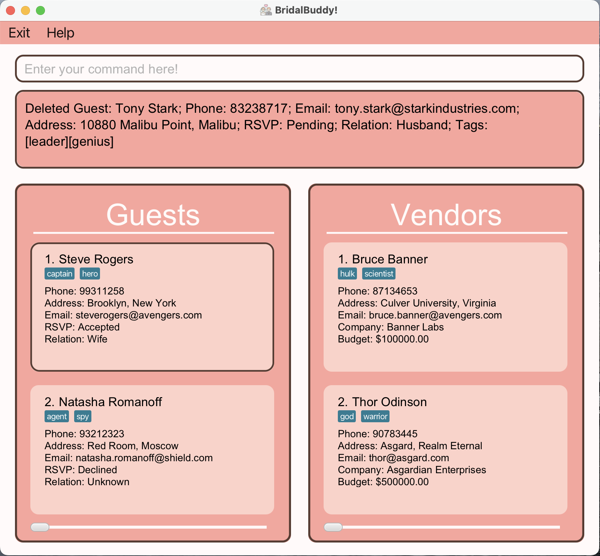Image resolution: width=600 pixels, height=556 pixels.
Task: Click the 'god' tag on Thor Odinson
Action: tap(347, 416)
